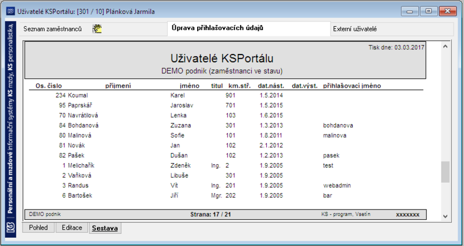Click the přihlašovací jméno column header
The image size is (464, 246).
[352, 86]
